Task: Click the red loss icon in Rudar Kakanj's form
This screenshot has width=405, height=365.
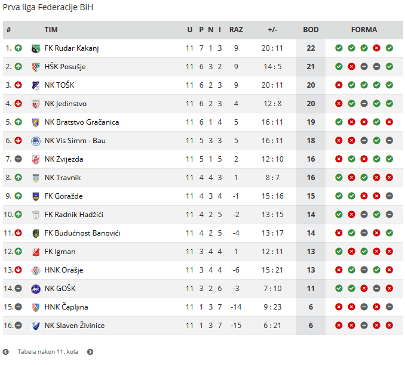Action: pos(376,48)
